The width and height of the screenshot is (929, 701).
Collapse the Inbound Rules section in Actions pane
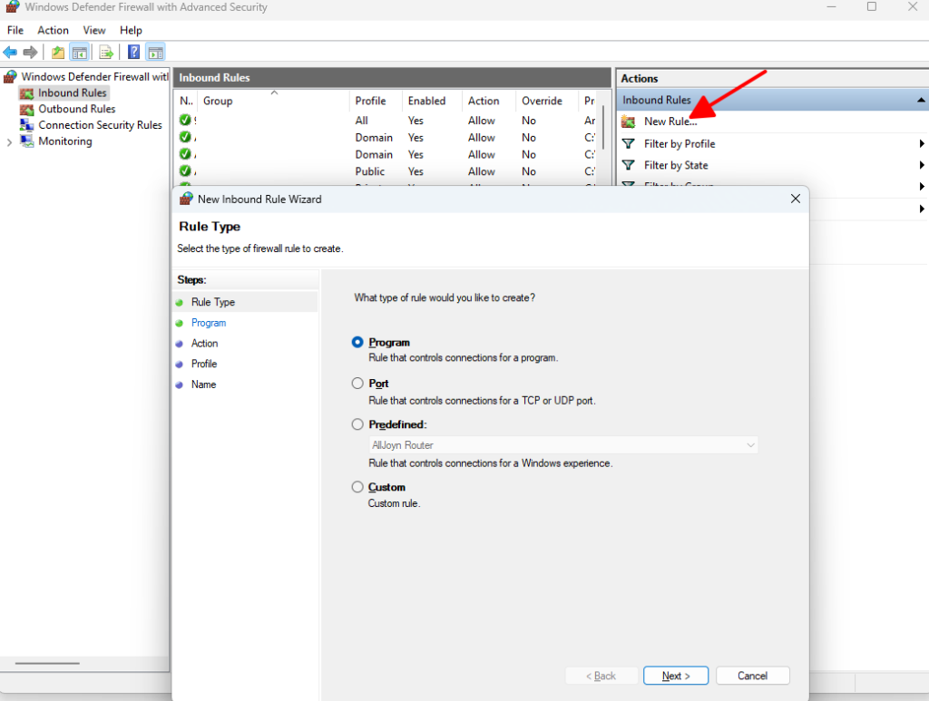pos(921,100)
